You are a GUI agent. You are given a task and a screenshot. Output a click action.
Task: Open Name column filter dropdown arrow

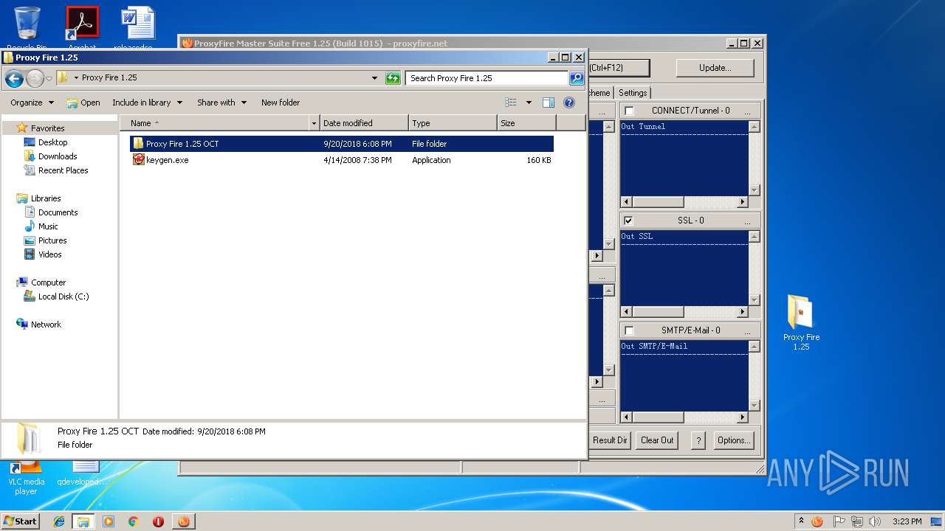(x=314, y=123)
